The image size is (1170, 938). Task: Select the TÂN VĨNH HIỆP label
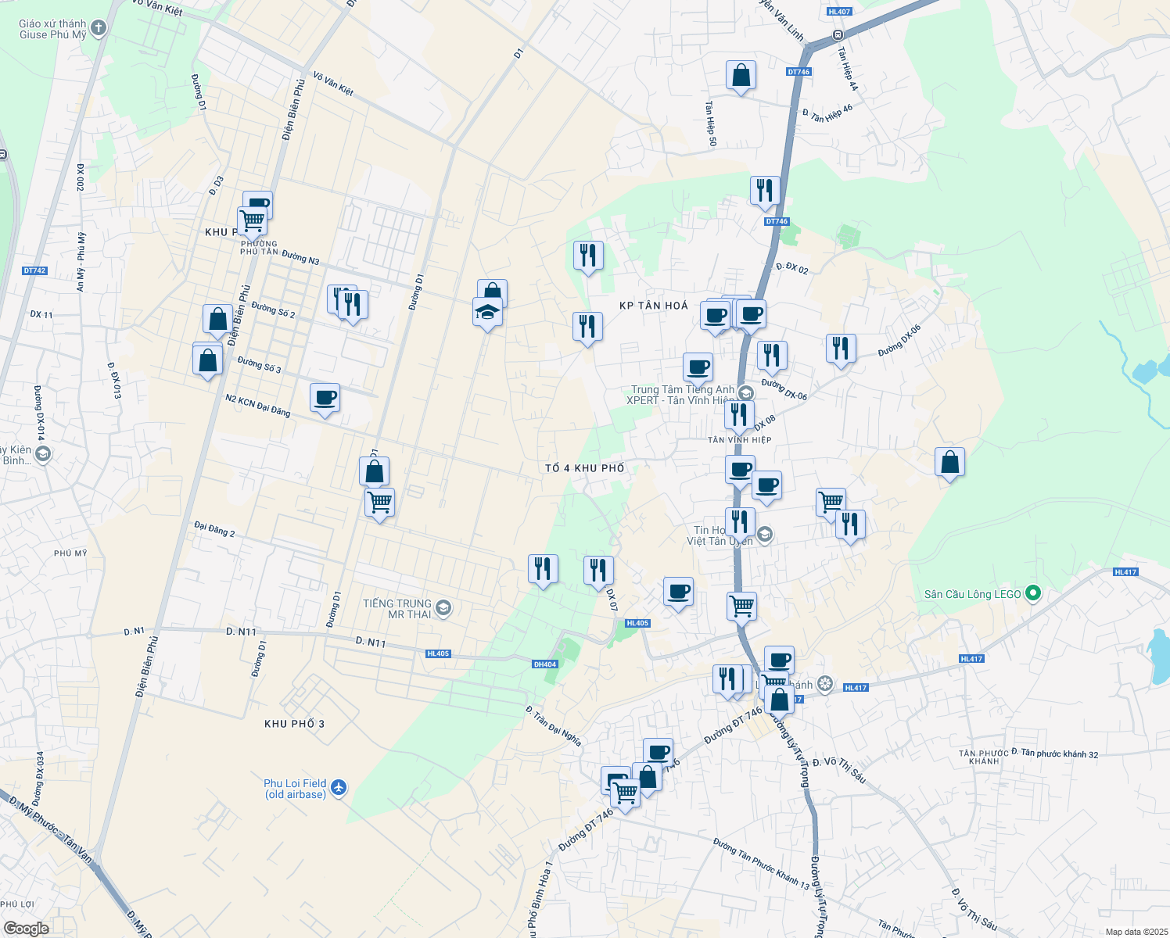740,440
